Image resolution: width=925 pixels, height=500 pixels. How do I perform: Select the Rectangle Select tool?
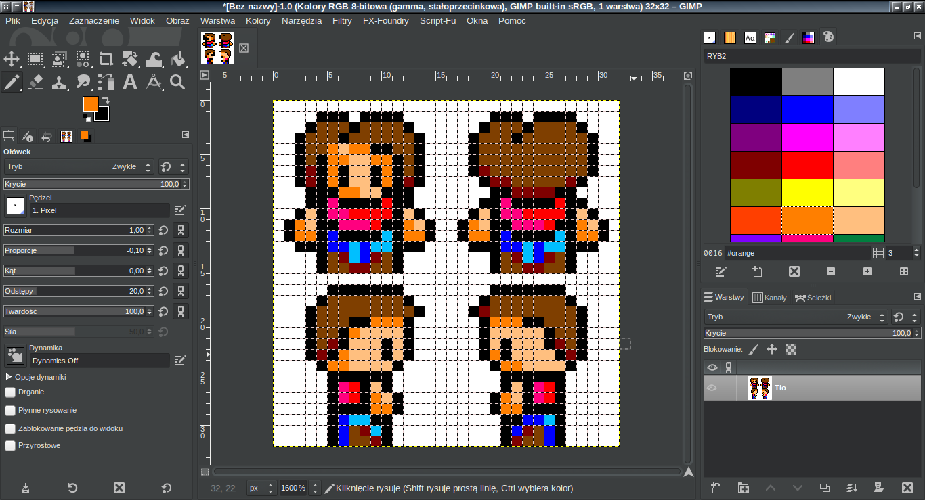click(35, 59)
